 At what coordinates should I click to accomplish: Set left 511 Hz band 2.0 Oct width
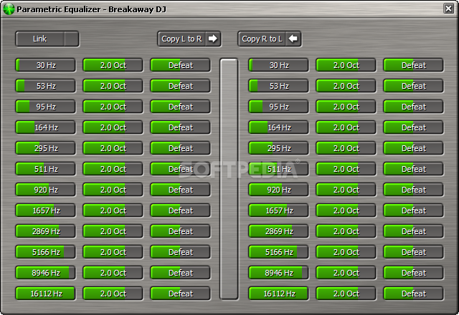click(x=113, y=169)
